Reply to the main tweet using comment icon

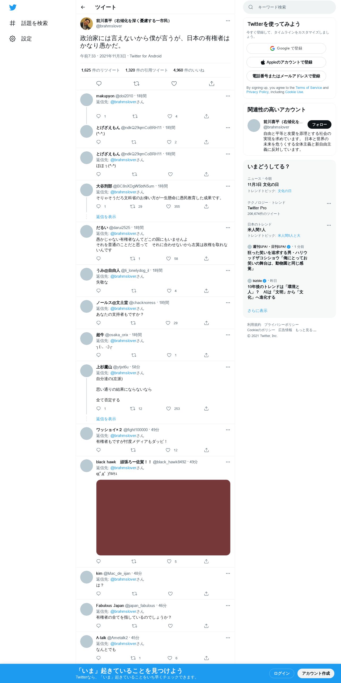coord(99,84)
